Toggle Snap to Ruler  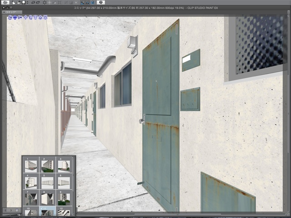point(82,3)
